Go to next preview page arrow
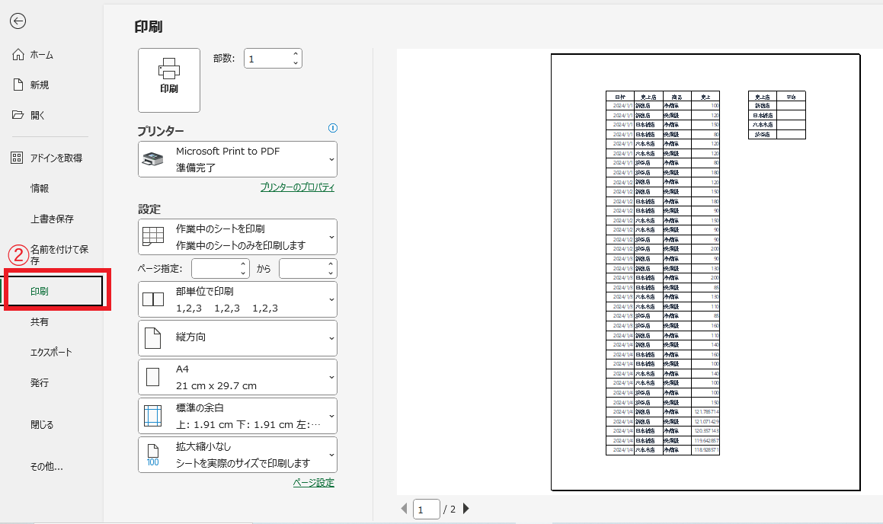The width and height of the screenshot is (883, 524). [466, 509]
